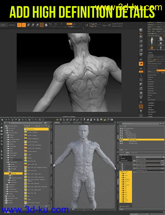This screenshot has width=165, height=215.
Task: Toggle visibility eye for Chest Upper node
Action: coord(121,139)
